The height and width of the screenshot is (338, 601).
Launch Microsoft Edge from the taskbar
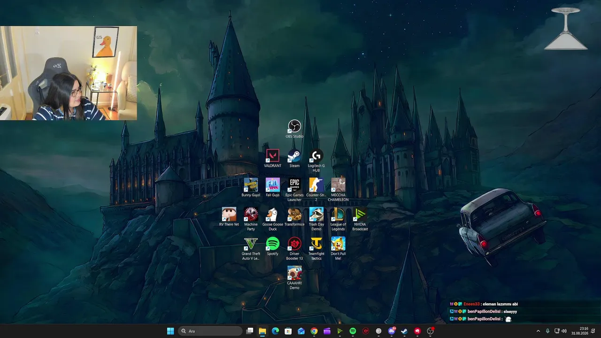pos(276,331)
